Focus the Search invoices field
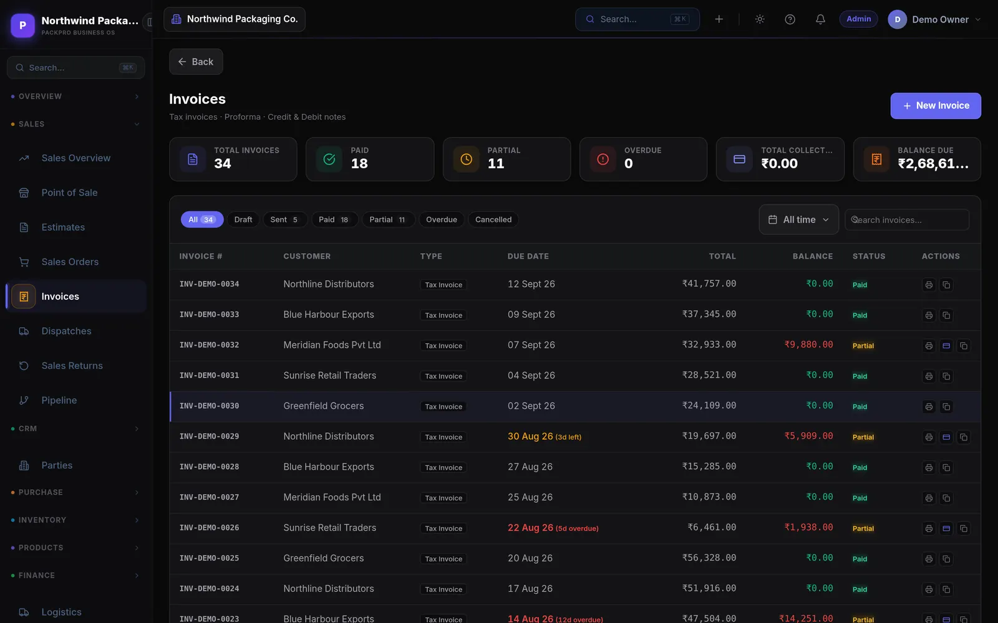 (x=907, y=220)
